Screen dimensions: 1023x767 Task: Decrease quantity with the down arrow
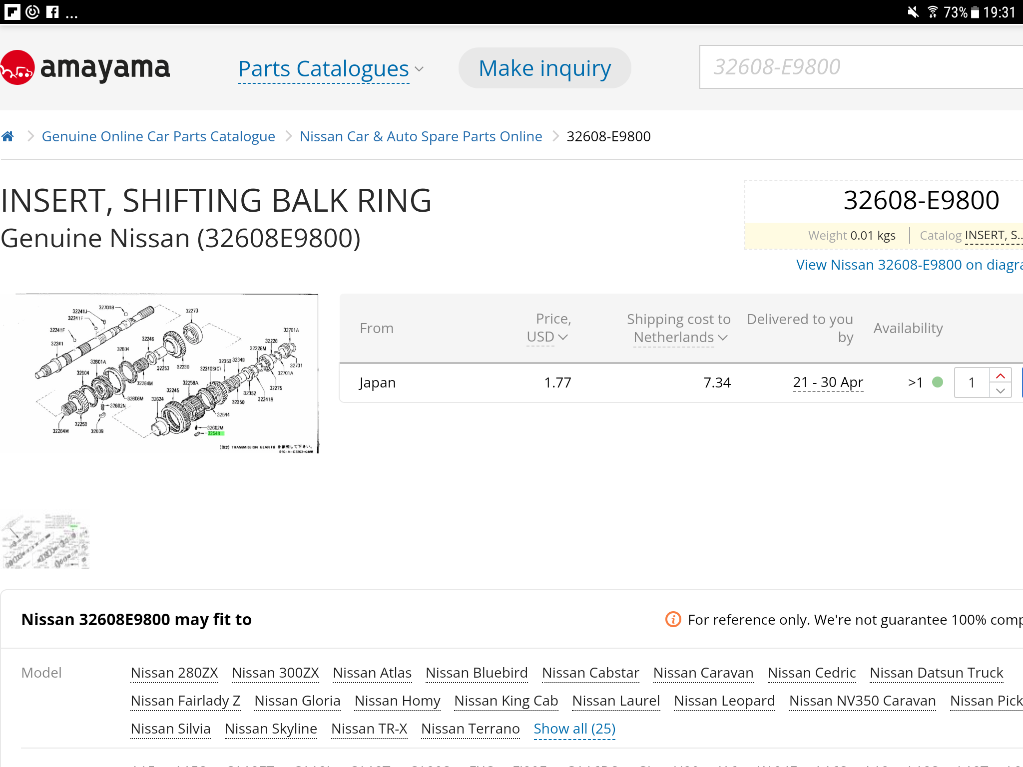point(1000,390)
